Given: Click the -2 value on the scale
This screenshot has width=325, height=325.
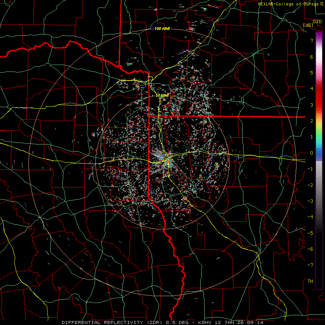Looking at the screenshot, I should click(x=310, y=185).
